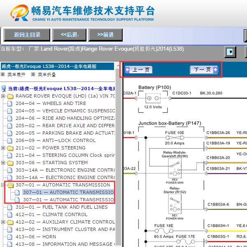Open 310-01 FUEL TANK AND FUEL LINES
247x247 pixels.
pos(62,207)
